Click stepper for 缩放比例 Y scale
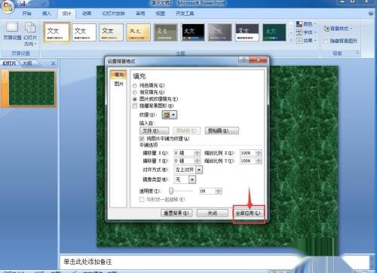377x273 pixels. tap(259, 161)
